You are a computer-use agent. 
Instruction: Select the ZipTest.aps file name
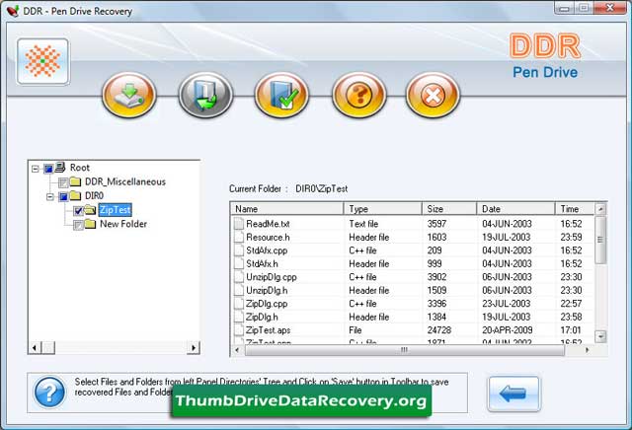click(x=269, y=330)
